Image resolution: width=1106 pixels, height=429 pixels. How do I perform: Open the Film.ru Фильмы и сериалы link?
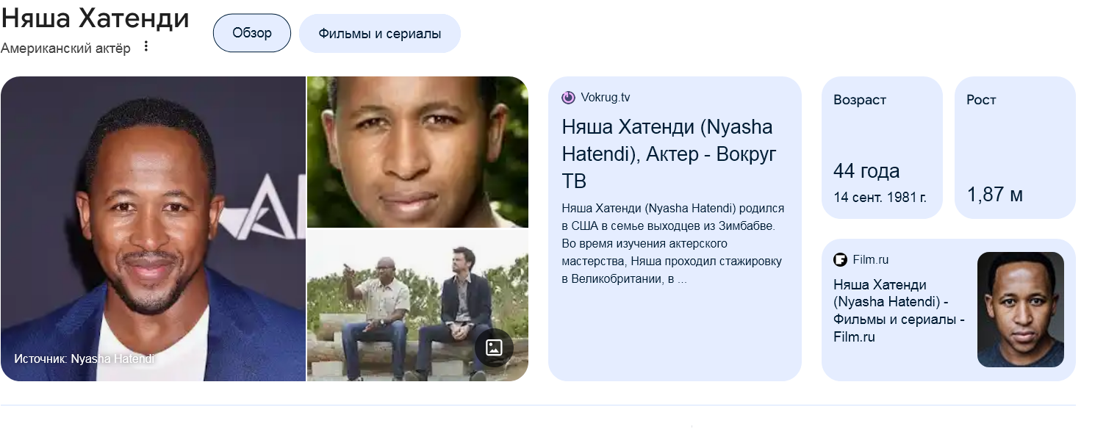pyautogui.click(x=899, y=311)
